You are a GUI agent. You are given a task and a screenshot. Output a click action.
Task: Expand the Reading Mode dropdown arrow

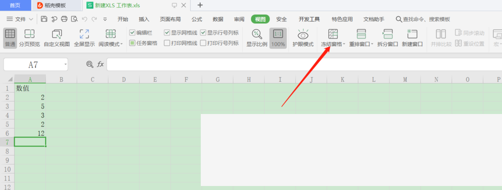pos(121,44)
